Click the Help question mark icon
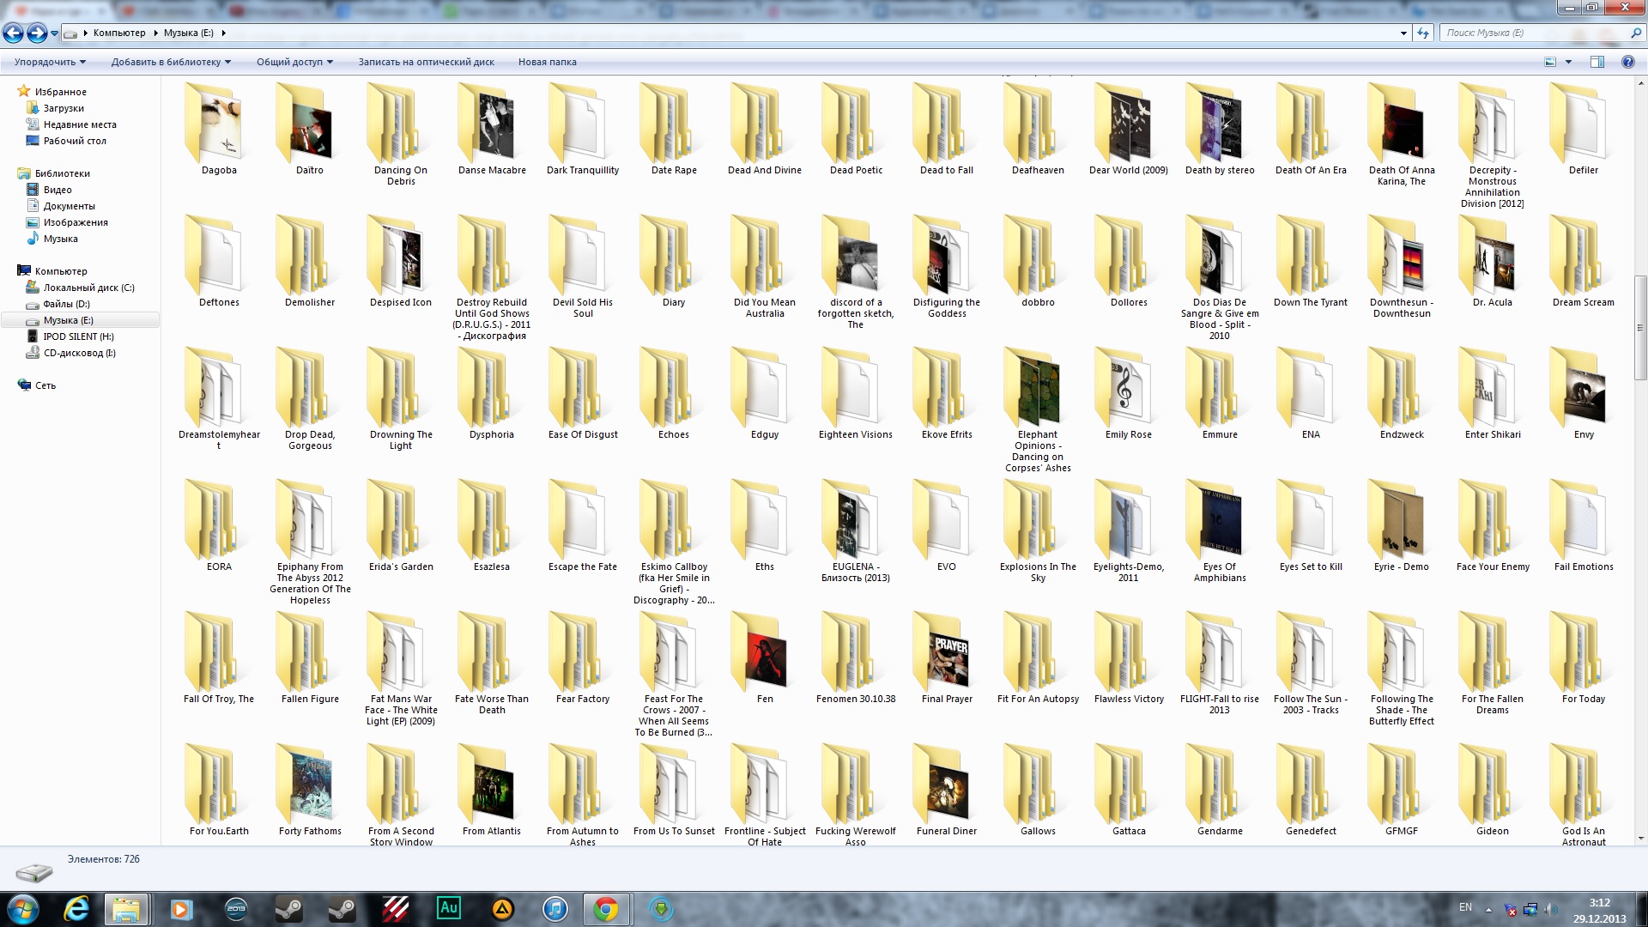1648x927 pixels. tap(1627, 62)
